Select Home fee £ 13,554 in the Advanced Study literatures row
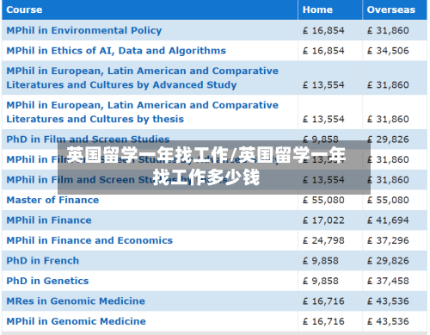Viewport: 430px width, 335px height. 323,85
